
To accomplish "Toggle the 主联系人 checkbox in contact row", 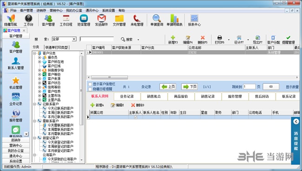I will [136, 117].
